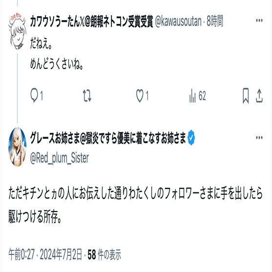Open kawausoutan's sketch avatar profile
The width and height of the screenshot is (272, 272).
tap(17, 31)
